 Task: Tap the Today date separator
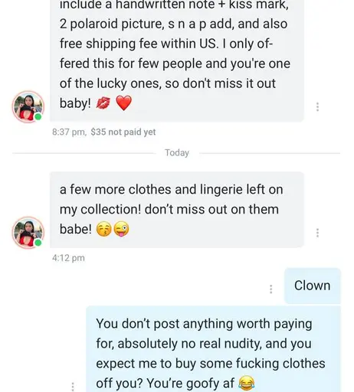[x=177, y=152]
